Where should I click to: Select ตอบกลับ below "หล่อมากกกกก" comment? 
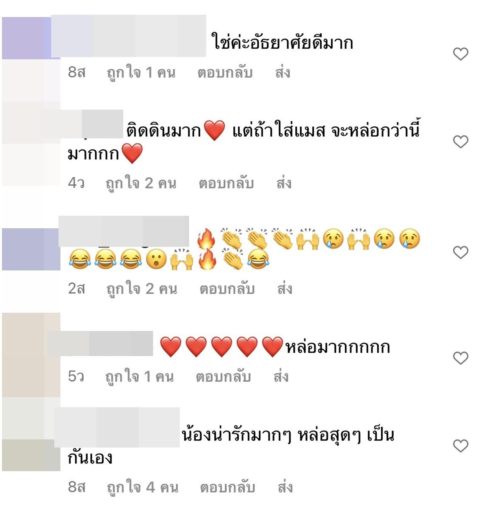tap(223, 377)
